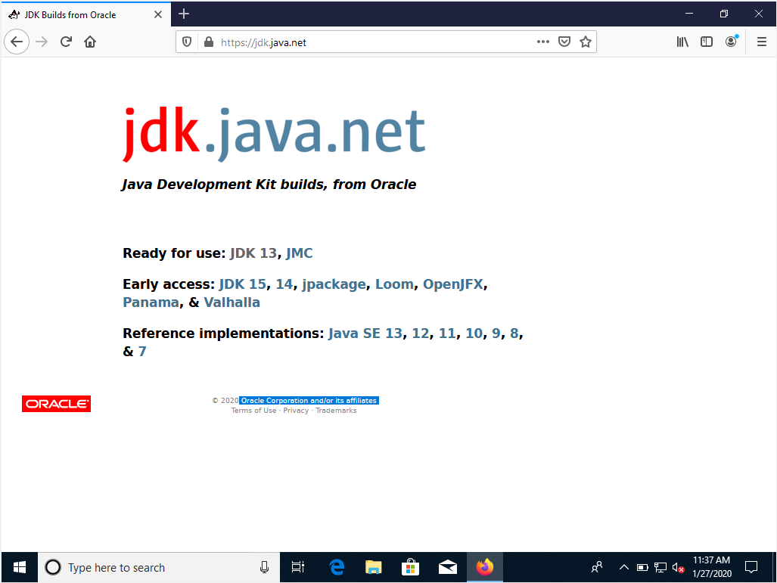Open a new browser tab
Viewport: 777px width, 583px height.
(184, 14)
